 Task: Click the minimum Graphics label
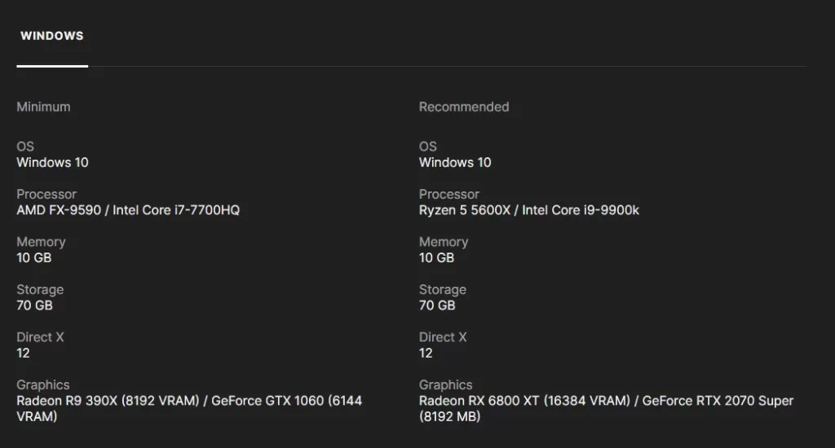(x=43, y=384)
